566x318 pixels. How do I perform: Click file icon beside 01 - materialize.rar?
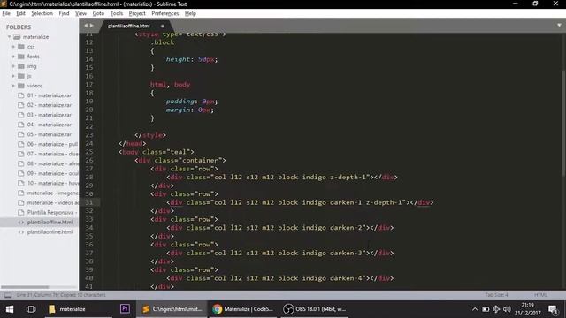(x=21, y=95)
